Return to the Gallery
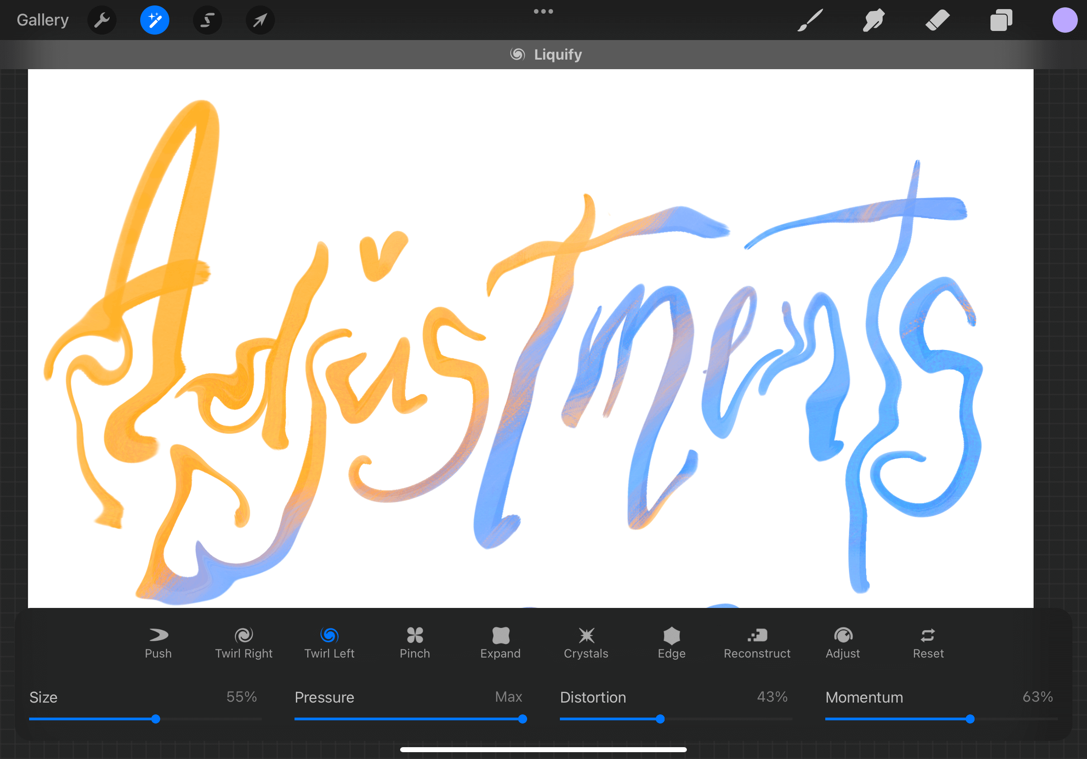Viewport: 1087px width, 759px height. [43, 20]
